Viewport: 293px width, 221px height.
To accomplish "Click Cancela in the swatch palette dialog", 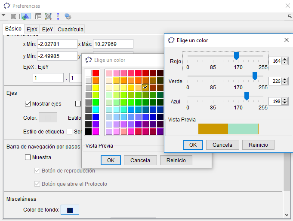I will [x=140, y=160].
